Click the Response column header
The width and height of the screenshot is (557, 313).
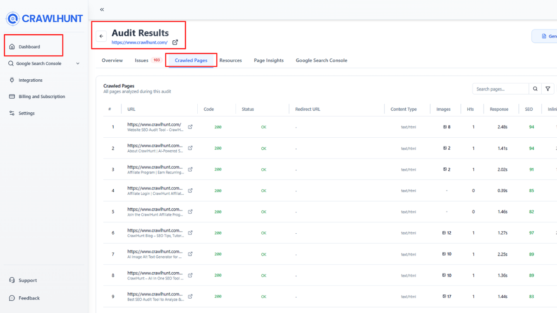(499, 109)
